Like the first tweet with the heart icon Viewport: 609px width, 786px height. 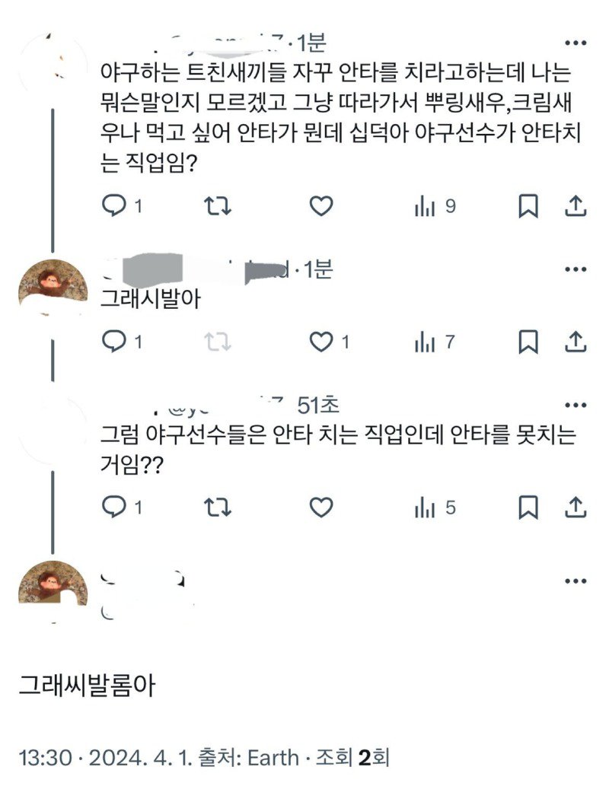[x=323, y=204]
